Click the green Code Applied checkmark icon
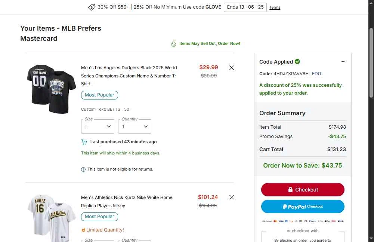Image resolution: width=374 pixels, height=242 pixels. point(297,62)
